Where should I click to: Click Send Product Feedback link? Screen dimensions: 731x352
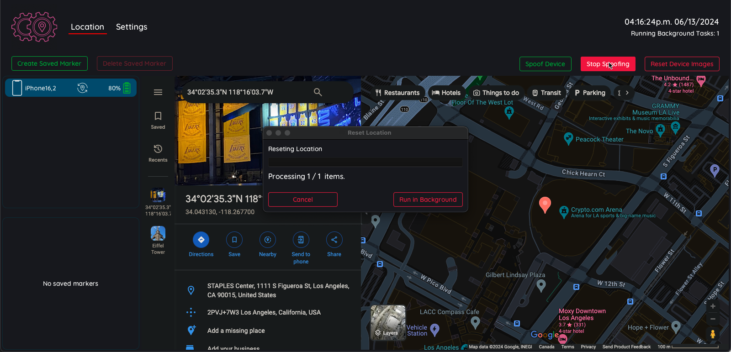[626, 347]
